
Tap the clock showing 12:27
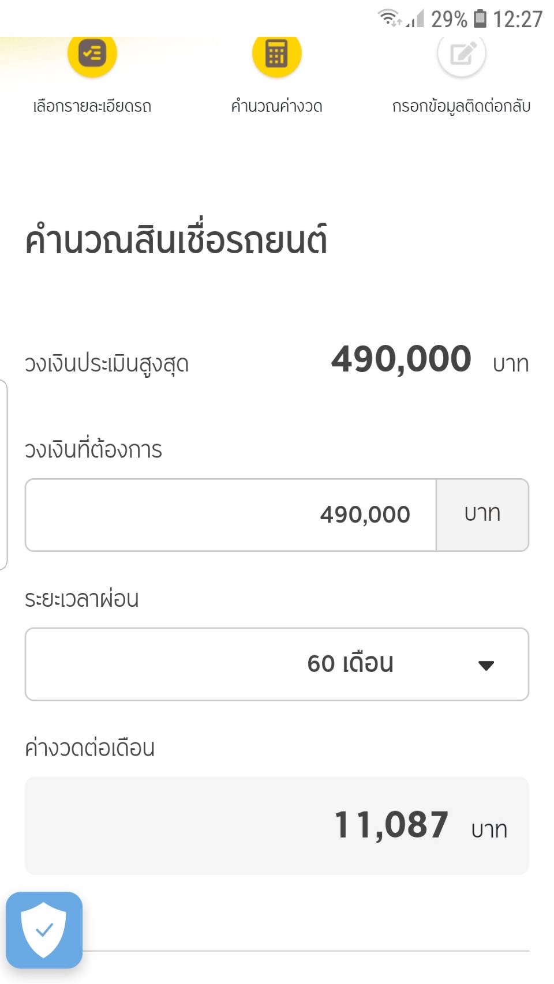click(x=518, y=19)
